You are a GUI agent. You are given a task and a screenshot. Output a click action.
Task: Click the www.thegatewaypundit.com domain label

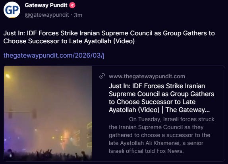click(147, 76)
